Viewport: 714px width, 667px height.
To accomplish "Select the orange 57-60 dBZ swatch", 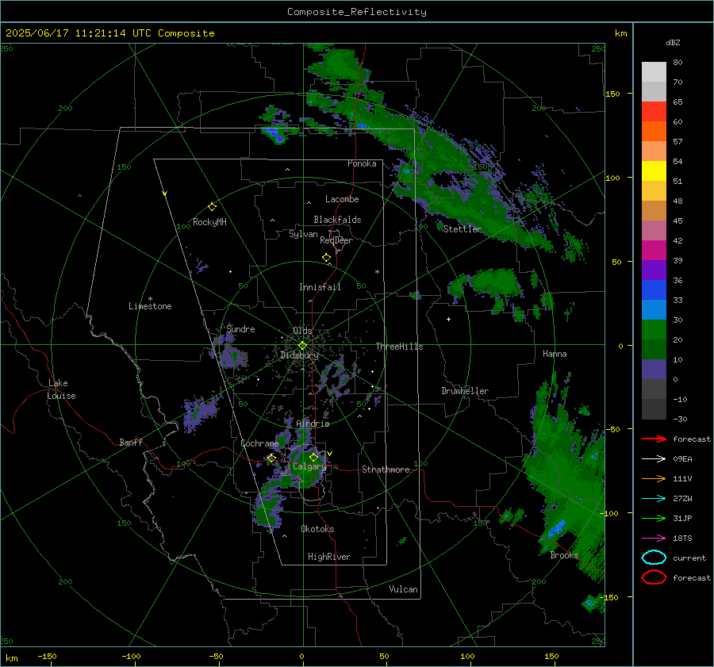I will pyautogui.click(x=654, y=132).
